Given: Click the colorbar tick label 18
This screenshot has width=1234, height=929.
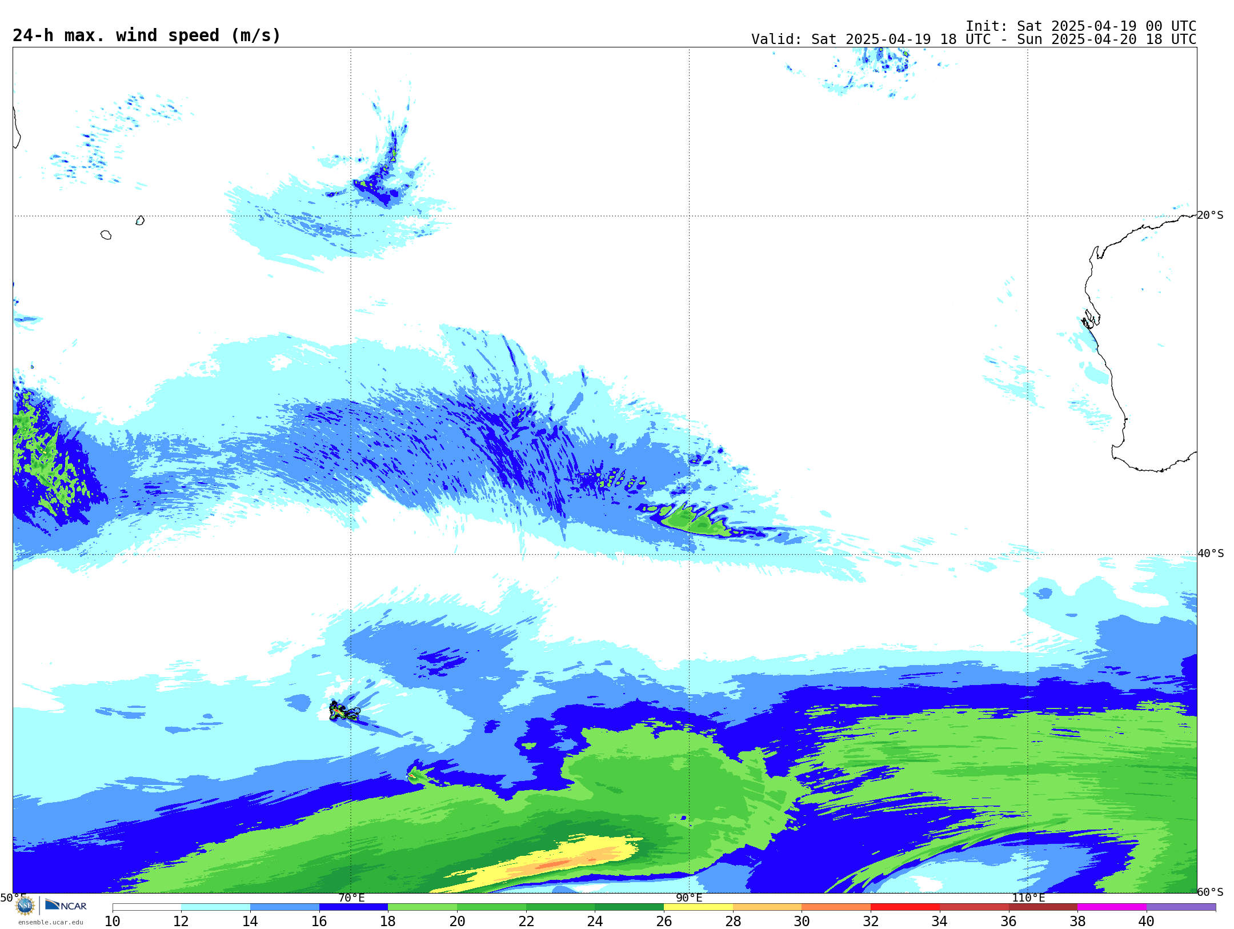Looking at the screenshot, I should 388,921.
